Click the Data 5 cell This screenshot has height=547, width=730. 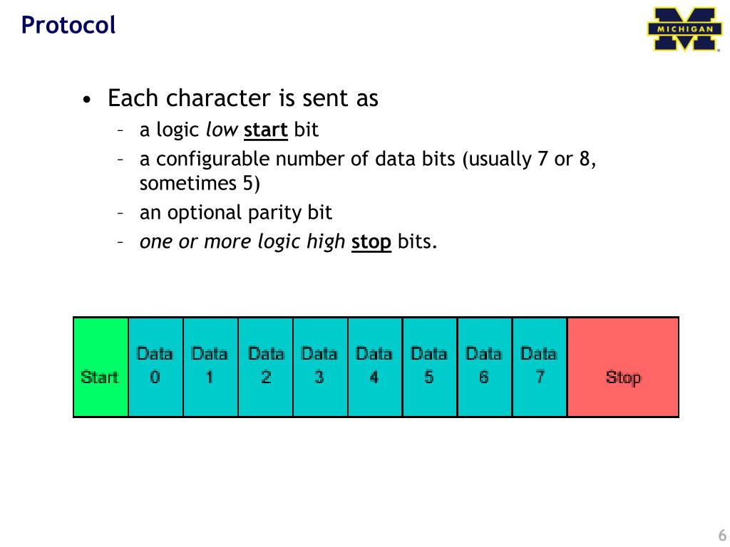(x=430, y=367)
